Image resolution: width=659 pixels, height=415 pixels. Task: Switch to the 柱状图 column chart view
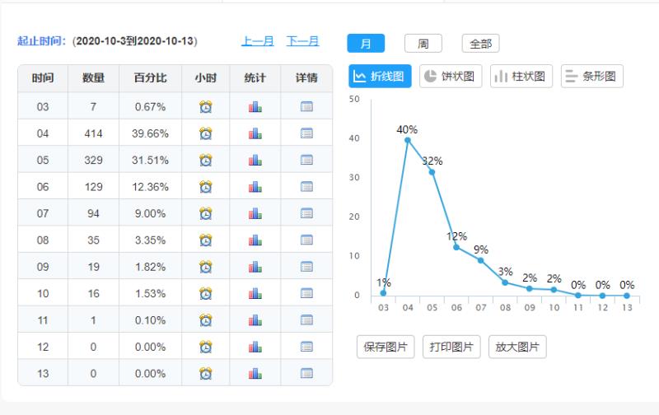point(521,77)
